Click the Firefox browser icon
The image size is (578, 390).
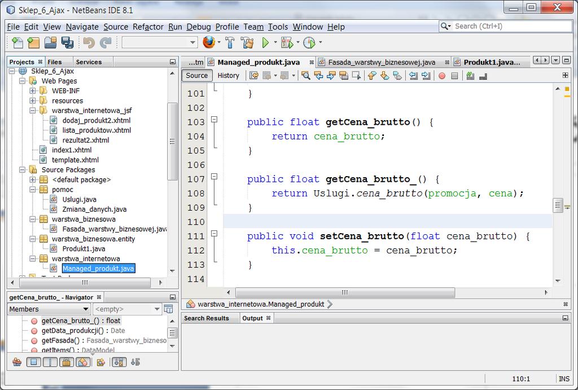point(209,42)
